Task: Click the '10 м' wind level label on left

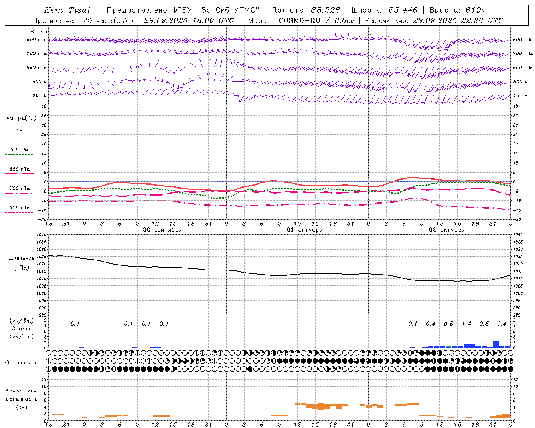Action: [x=40, y=95]
